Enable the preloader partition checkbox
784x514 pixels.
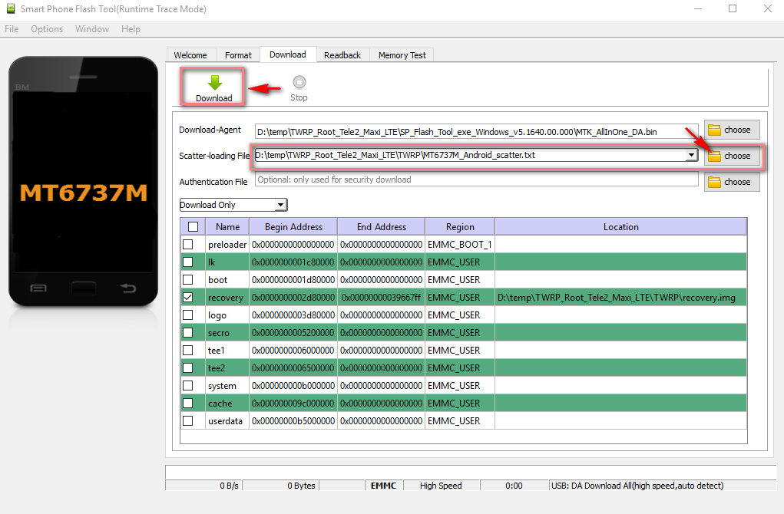click(x=188, y=245)
